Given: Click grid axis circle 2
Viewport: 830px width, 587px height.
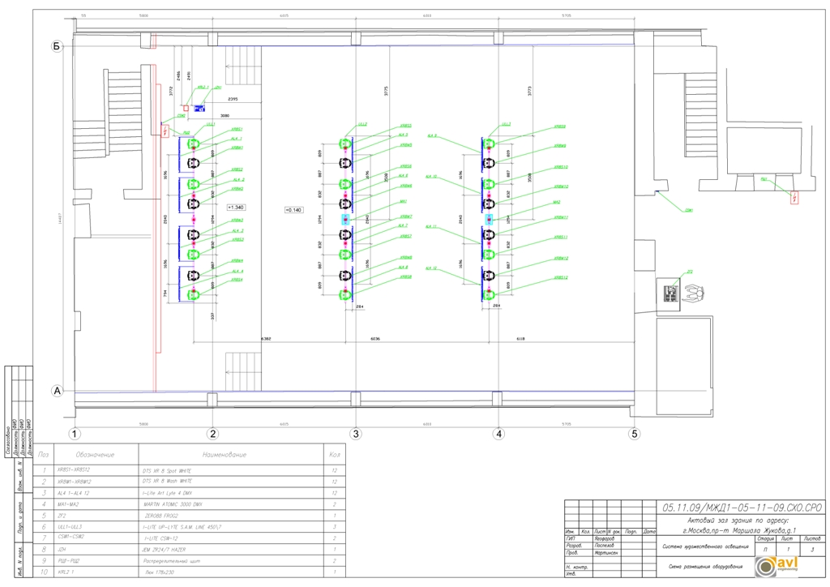Looking at the screenshot, I should click(x=213, y=434).
